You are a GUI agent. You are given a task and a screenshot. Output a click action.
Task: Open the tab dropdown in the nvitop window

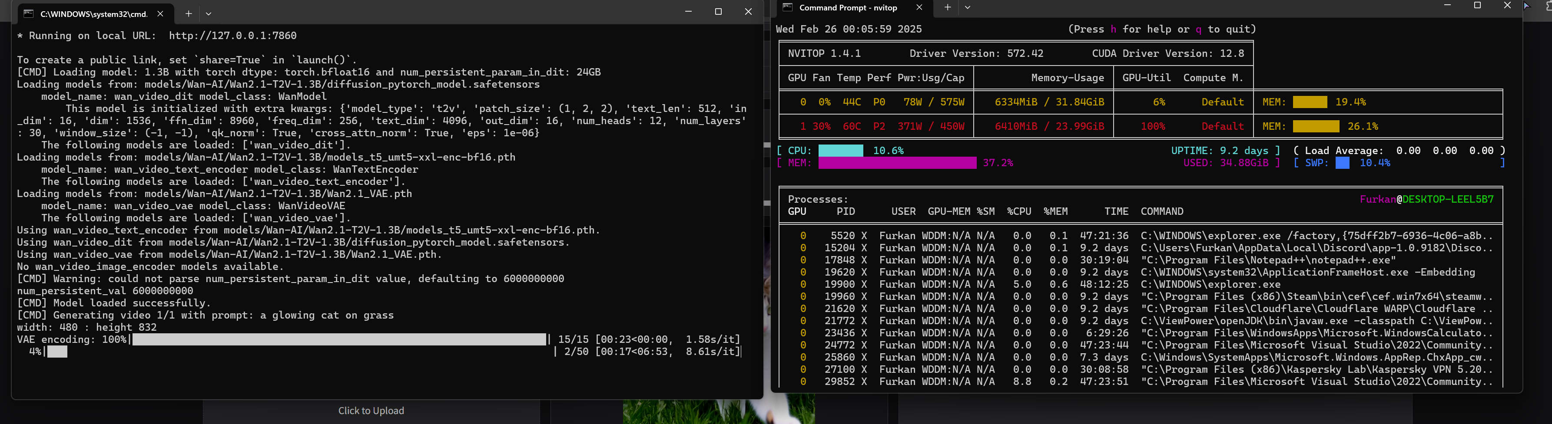(968, 7)
